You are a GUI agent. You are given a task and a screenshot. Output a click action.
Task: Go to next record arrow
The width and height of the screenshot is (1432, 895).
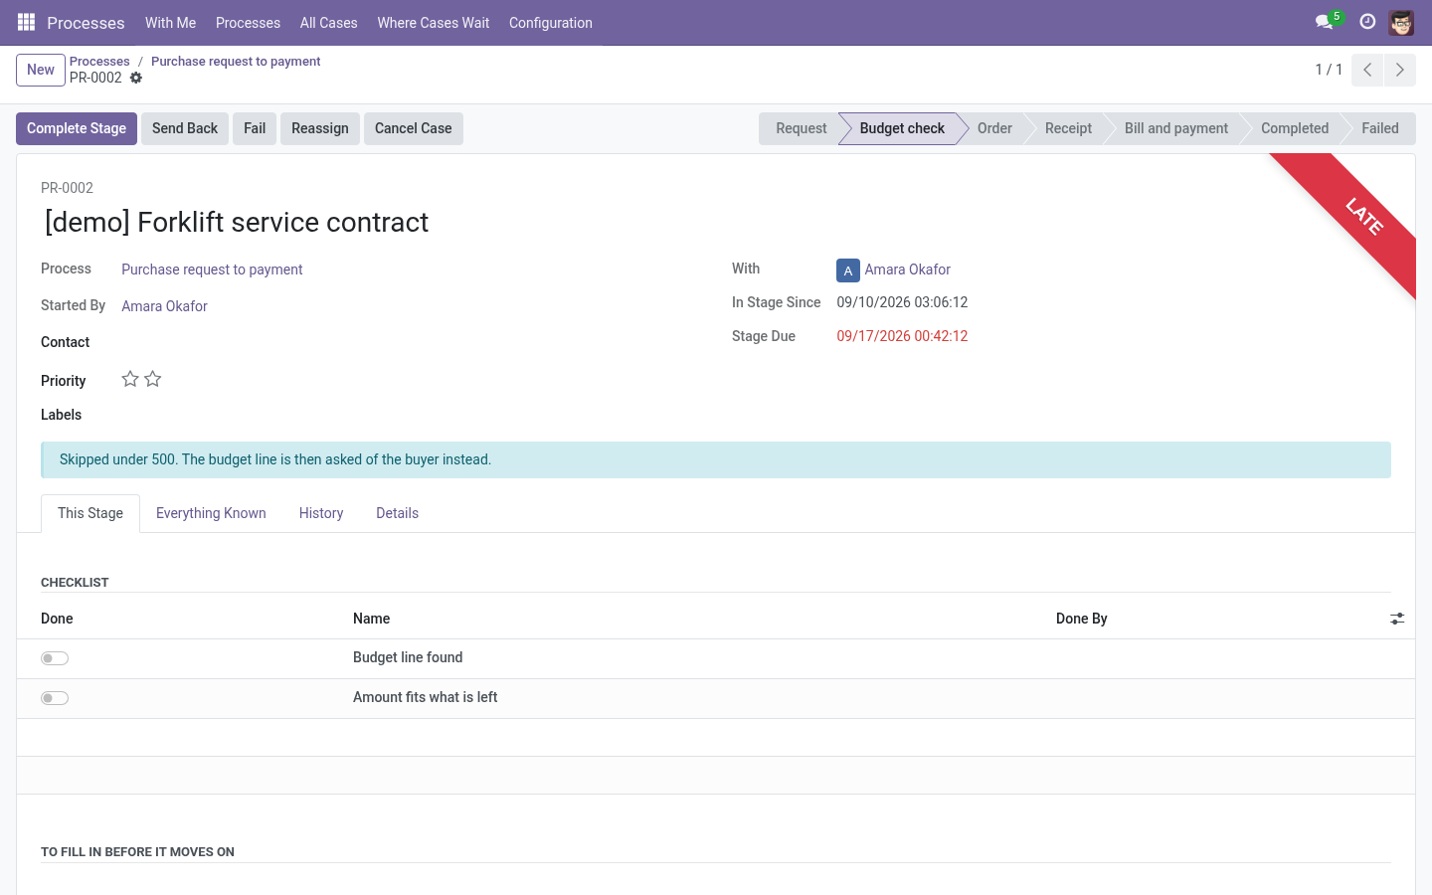coord(1400,70)
